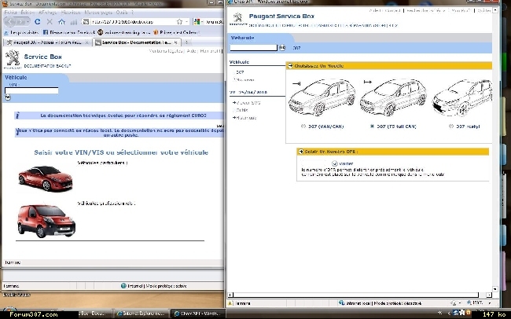Click Internet zone globe icon in Firefox status bar
The height and width of the screenshot is (319, 511).
coord(123,286)
